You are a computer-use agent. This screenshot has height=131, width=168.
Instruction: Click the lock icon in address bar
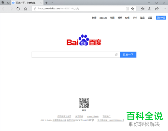tap(35, 9)
